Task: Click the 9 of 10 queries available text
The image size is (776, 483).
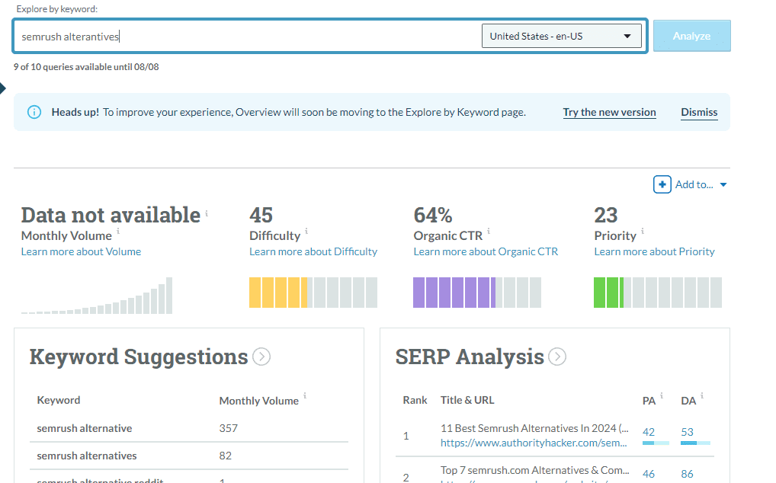Action: (86, 67)
